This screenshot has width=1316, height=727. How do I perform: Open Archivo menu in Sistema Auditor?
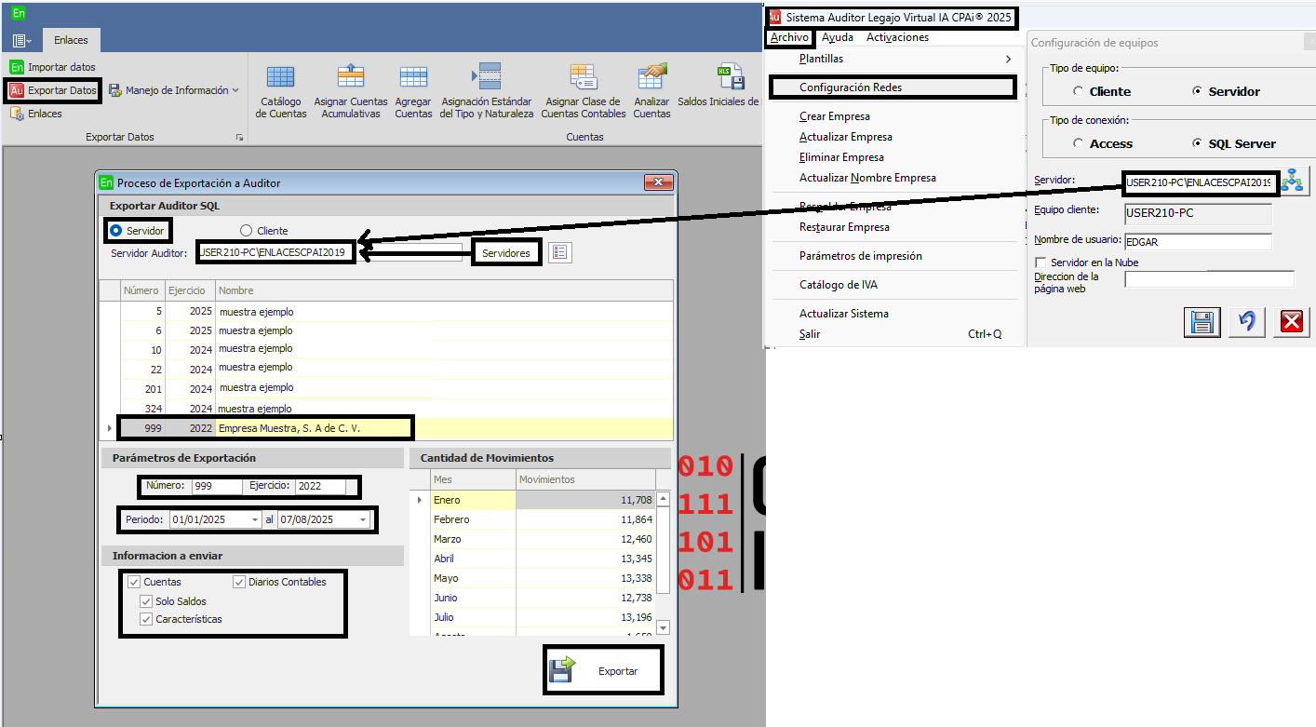(x=789, y=37)
